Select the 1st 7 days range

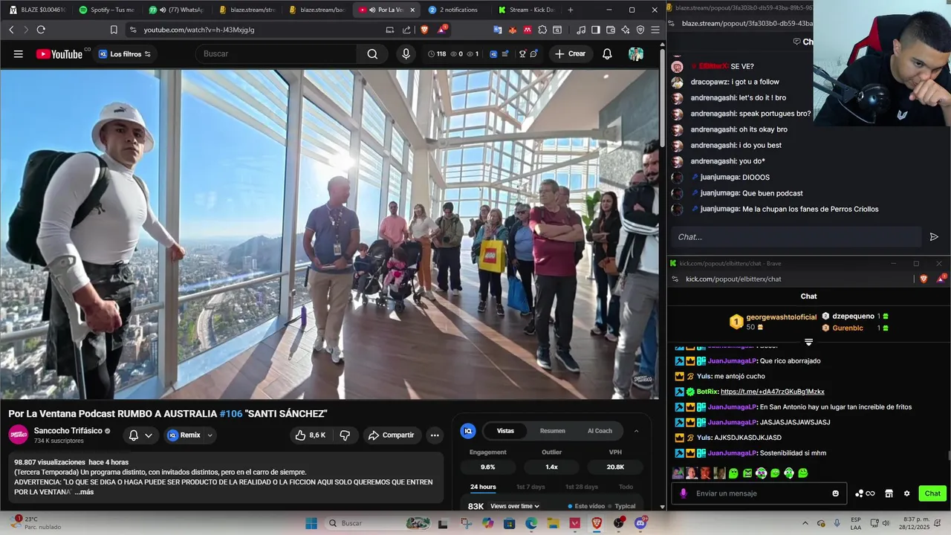click(x=530, y=487)
